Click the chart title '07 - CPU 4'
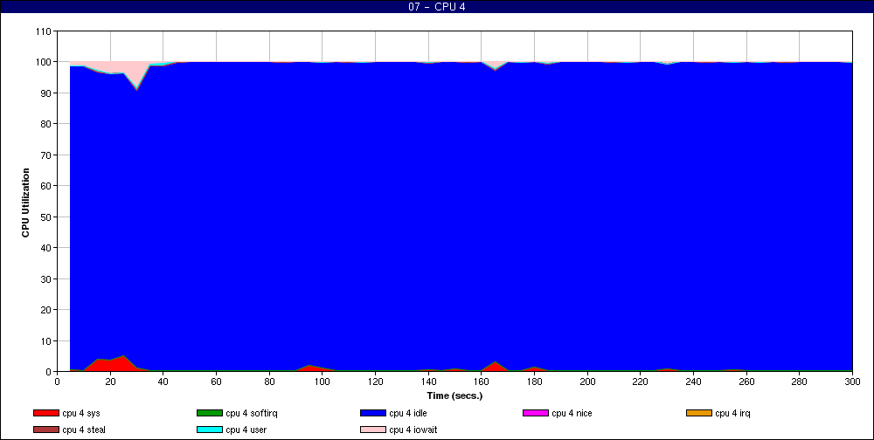Screen dimensions: 874x440 [x=436, y=7]
